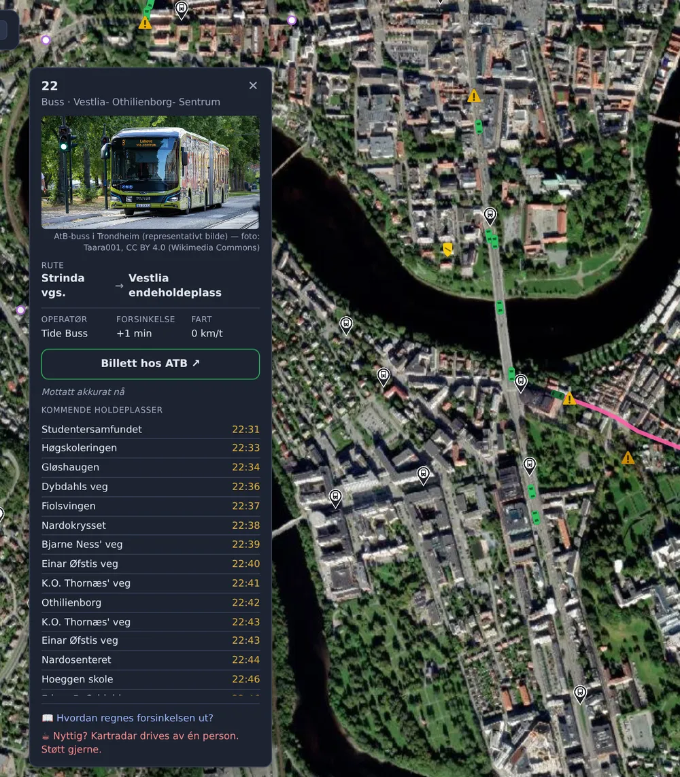Click the bus stop pin at top beside the green bus

pyautogui.click(x=182, y=10)
